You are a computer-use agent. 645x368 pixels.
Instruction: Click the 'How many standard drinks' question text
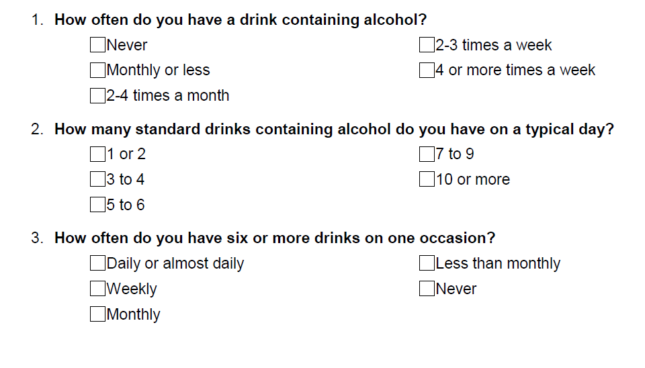(x=334, y=129)
